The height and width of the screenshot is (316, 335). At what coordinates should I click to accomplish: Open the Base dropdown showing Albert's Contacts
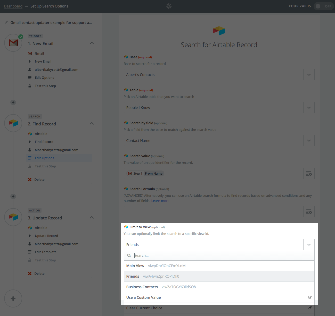(x=219, y=75)
